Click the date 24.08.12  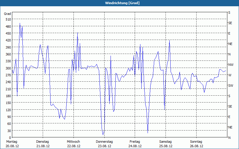(x=135, y=146)
